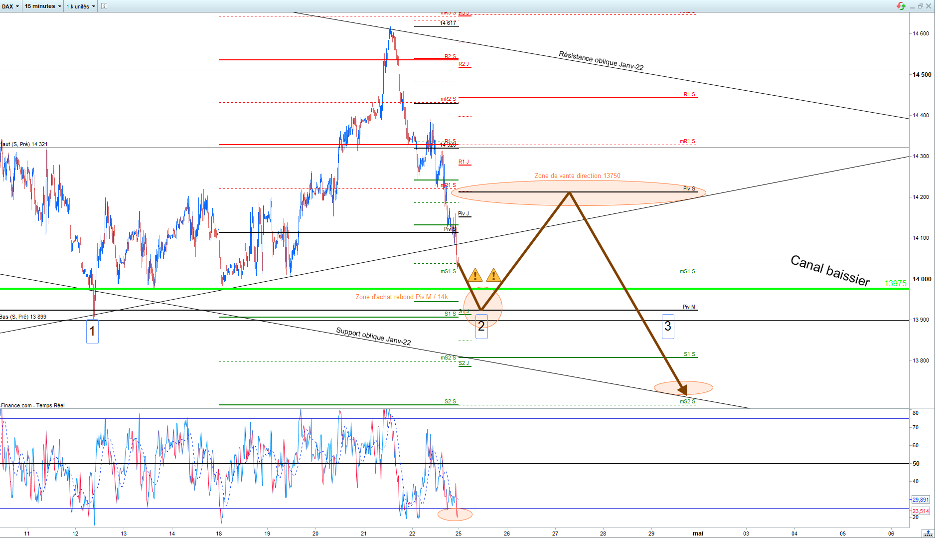Close the chart window
Viewport: 935px width, 538px height.
(x=929, y=6)
